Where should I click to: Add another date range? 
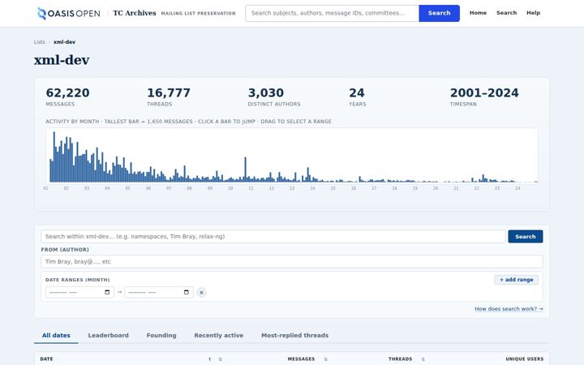tap(516, 280)
